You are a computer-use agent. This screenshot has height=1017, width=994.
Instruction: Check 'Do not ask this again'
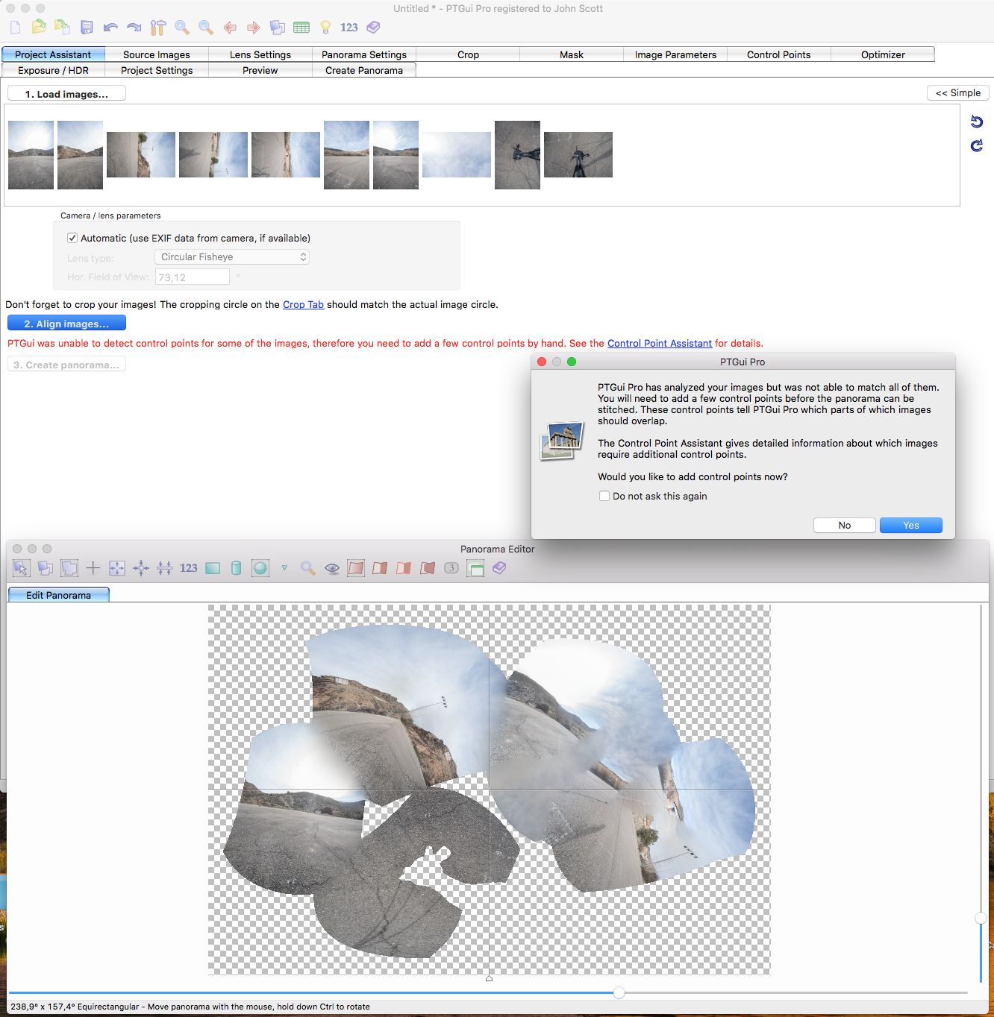tap(604, 496)
